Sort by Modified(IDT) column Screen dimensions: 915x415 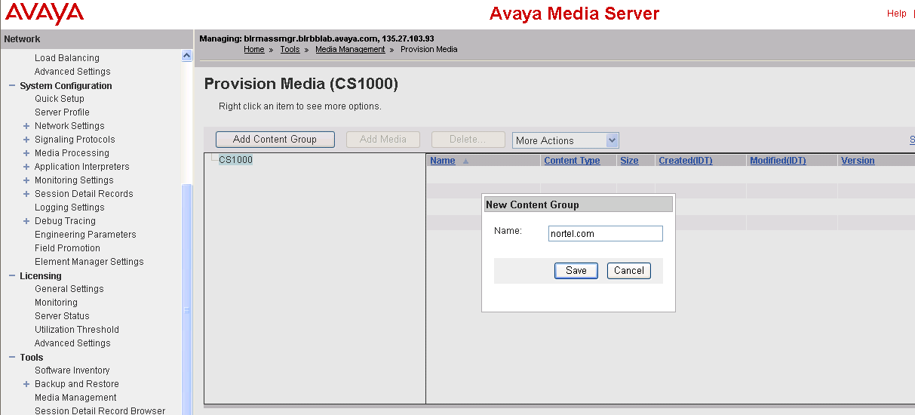tap(778, 161)
